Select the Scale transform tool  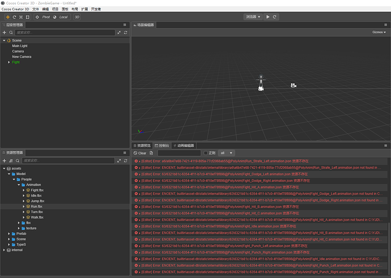point(21,17)
